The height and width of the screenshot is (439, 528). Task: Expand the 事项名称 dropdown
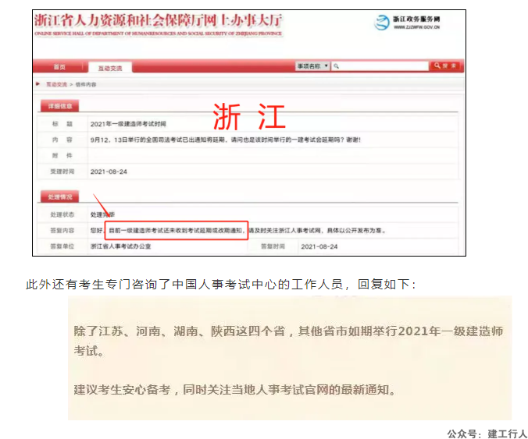coord(312,65)
